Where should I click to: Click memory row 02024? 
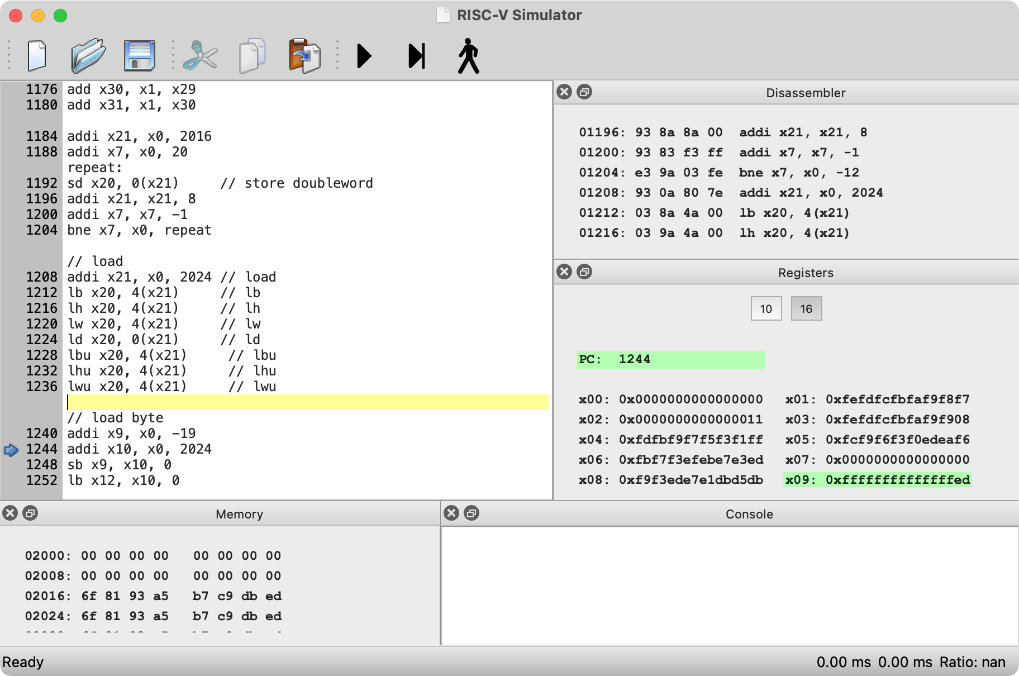click(x=153, y=616)
